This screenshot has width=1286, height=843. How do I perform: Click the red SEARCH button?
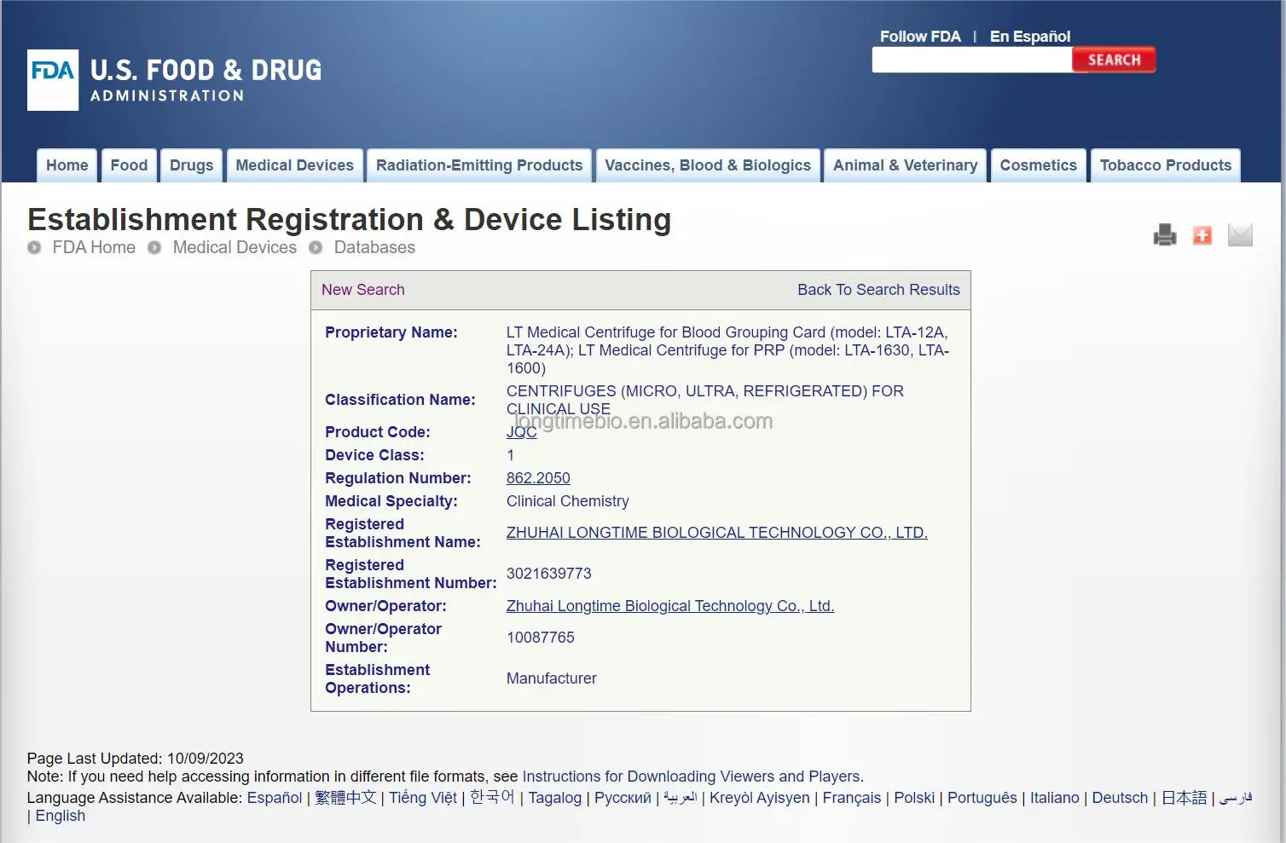pyautogui.click(x=1113, y=60)
